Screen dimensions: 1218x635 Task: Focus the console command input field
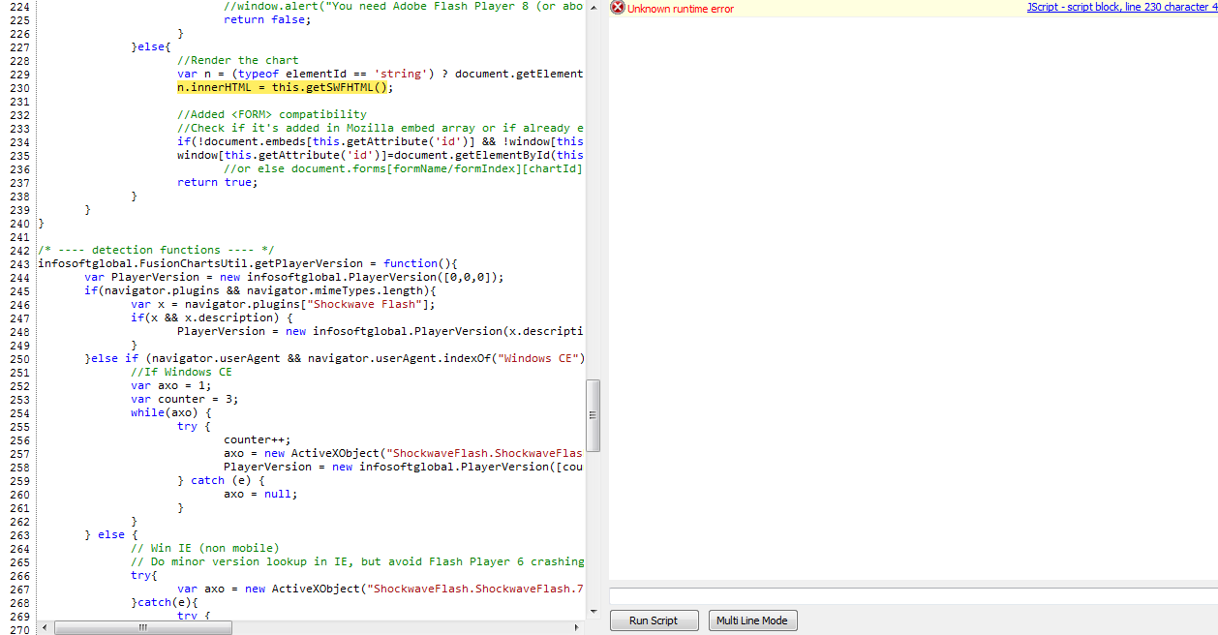coord(912,595)
